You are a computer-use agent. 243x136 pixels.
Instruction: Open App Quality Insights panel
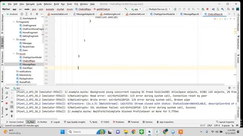click(74, 122)
